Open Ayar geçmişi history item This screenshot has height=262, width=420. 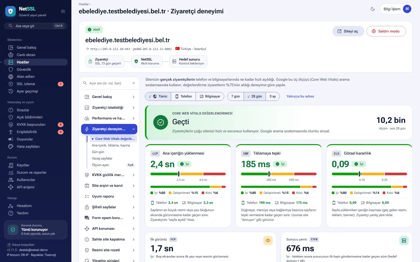tap(36, 91)
